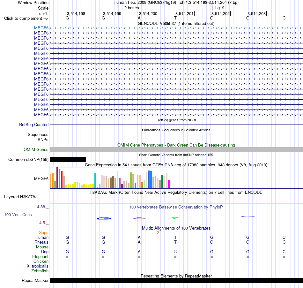Click Short Genetic Variants from dbSNP title

click(x=176, y=155)
